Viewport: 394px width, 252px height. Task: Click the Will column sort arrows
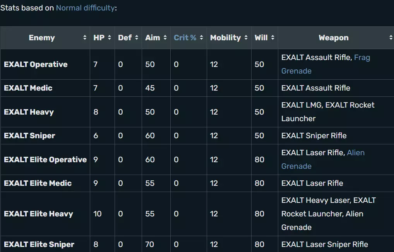click(x=273, y=38)
